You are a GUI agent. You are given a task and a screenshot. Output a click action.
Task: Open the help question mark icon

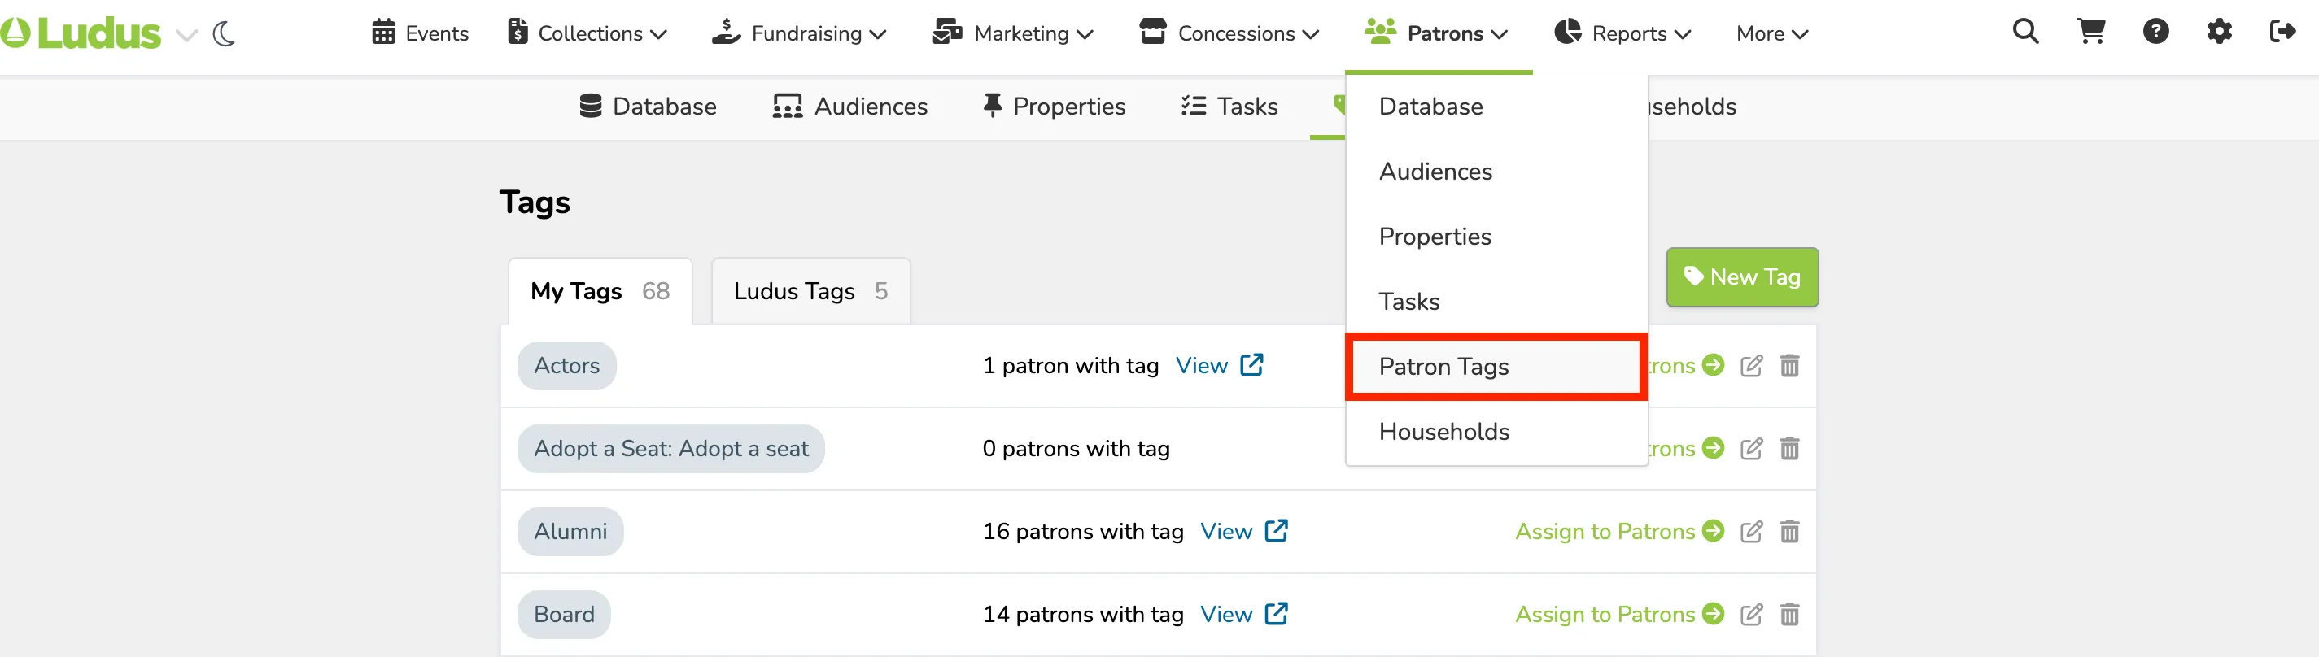coord(2155,33)
